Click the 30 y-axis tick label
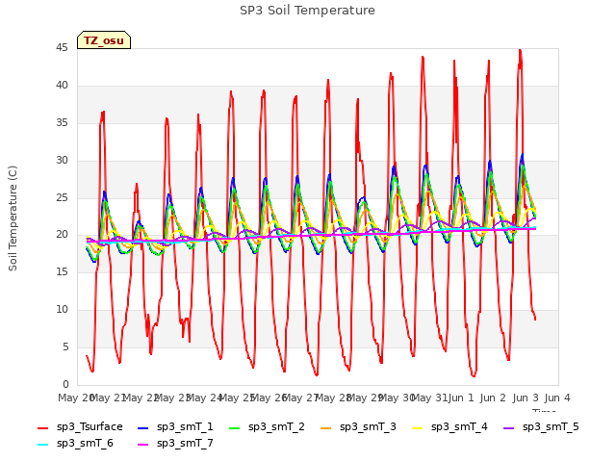The image size is (616, 462). 62,161
